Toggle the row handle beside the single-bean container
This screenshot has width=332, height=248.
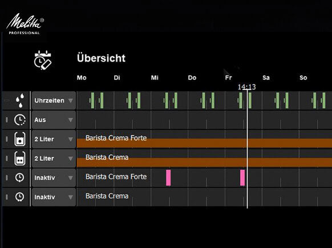(x=7, y=139)
